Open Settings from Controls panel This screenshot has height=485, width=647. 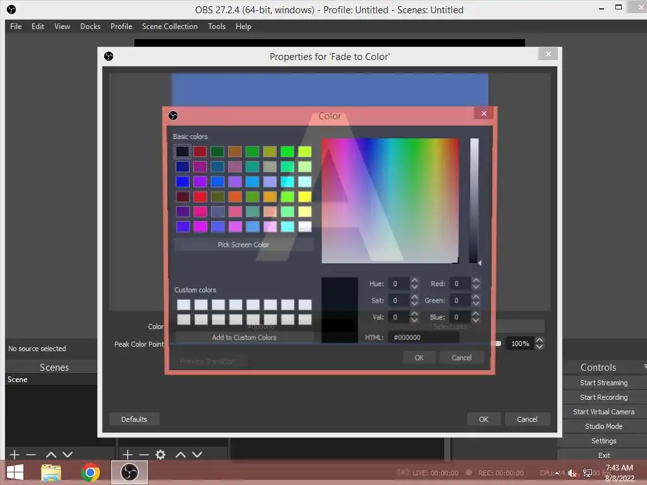coord(603,441)
